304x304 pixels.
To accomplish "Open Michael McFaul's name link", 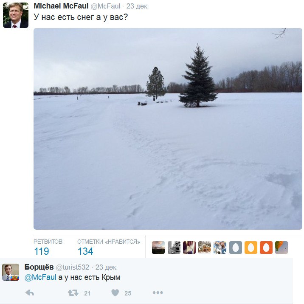I will pyautogui.click(x=61, y=6).
